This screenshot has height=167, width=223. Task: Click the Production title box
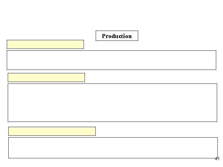pos(117,36)
